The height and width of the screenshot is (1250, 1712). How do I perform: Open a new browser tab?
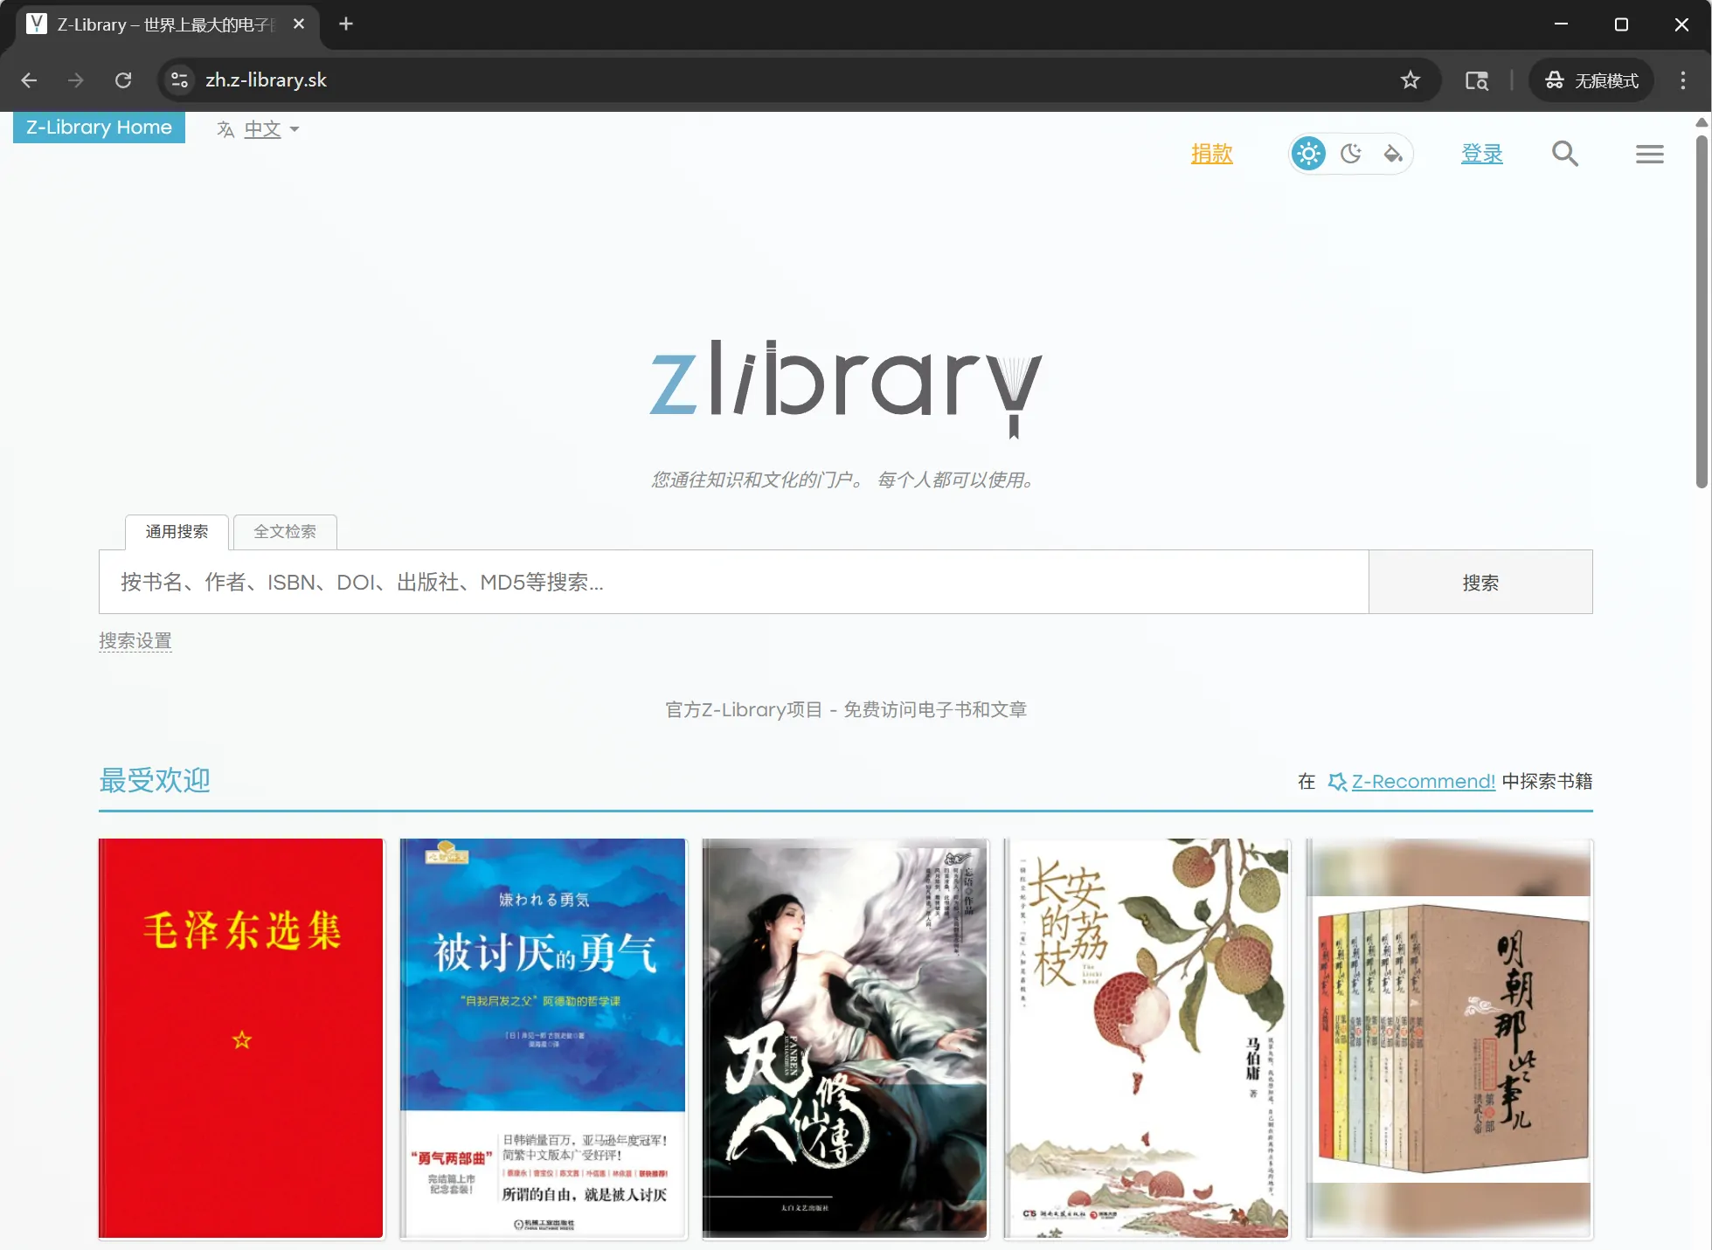pyautogui.click(x=346, y=24)
